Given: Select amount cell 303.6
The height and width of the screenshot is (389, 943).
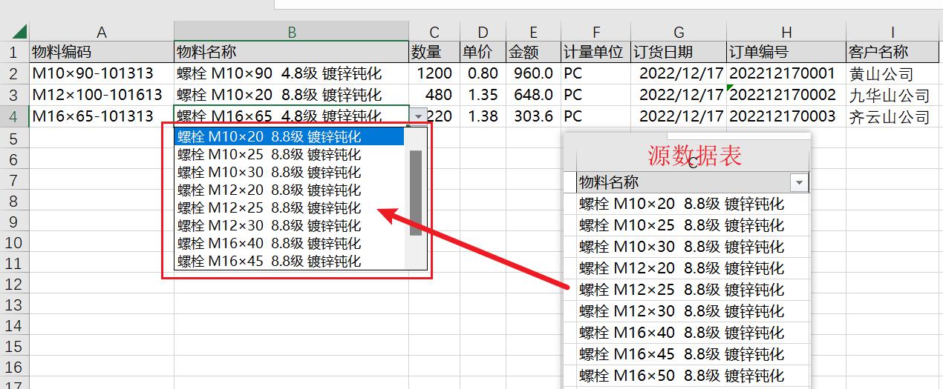Looking at the screenshot, I should [x=533, y=116].
